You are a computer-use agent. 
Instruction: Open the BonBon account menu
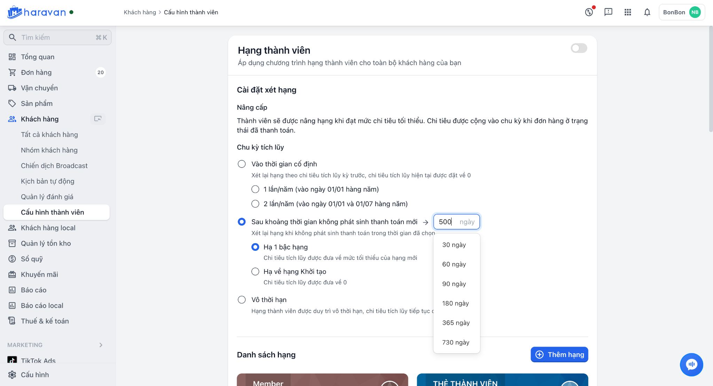point(682,12)
